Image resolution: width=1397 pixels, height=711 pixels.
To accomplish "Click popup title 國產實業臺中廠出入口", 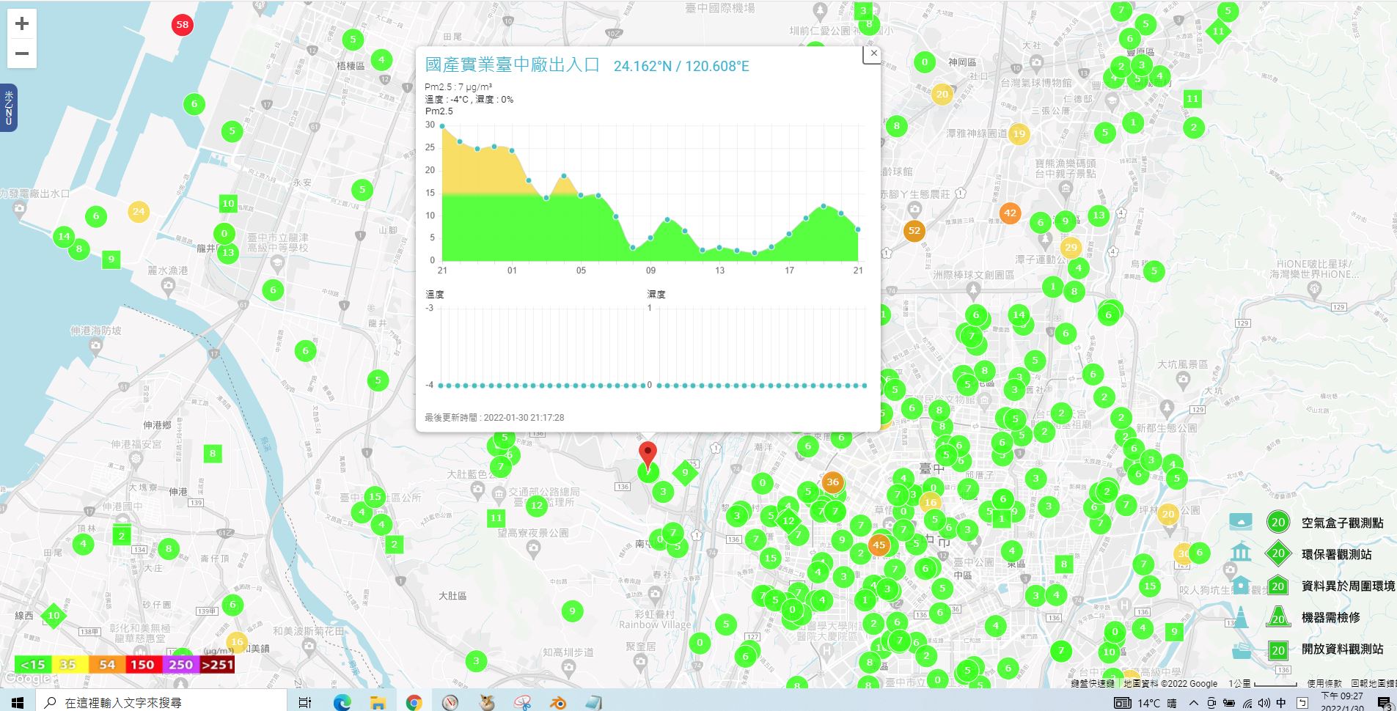I will [x=512, y=65].
